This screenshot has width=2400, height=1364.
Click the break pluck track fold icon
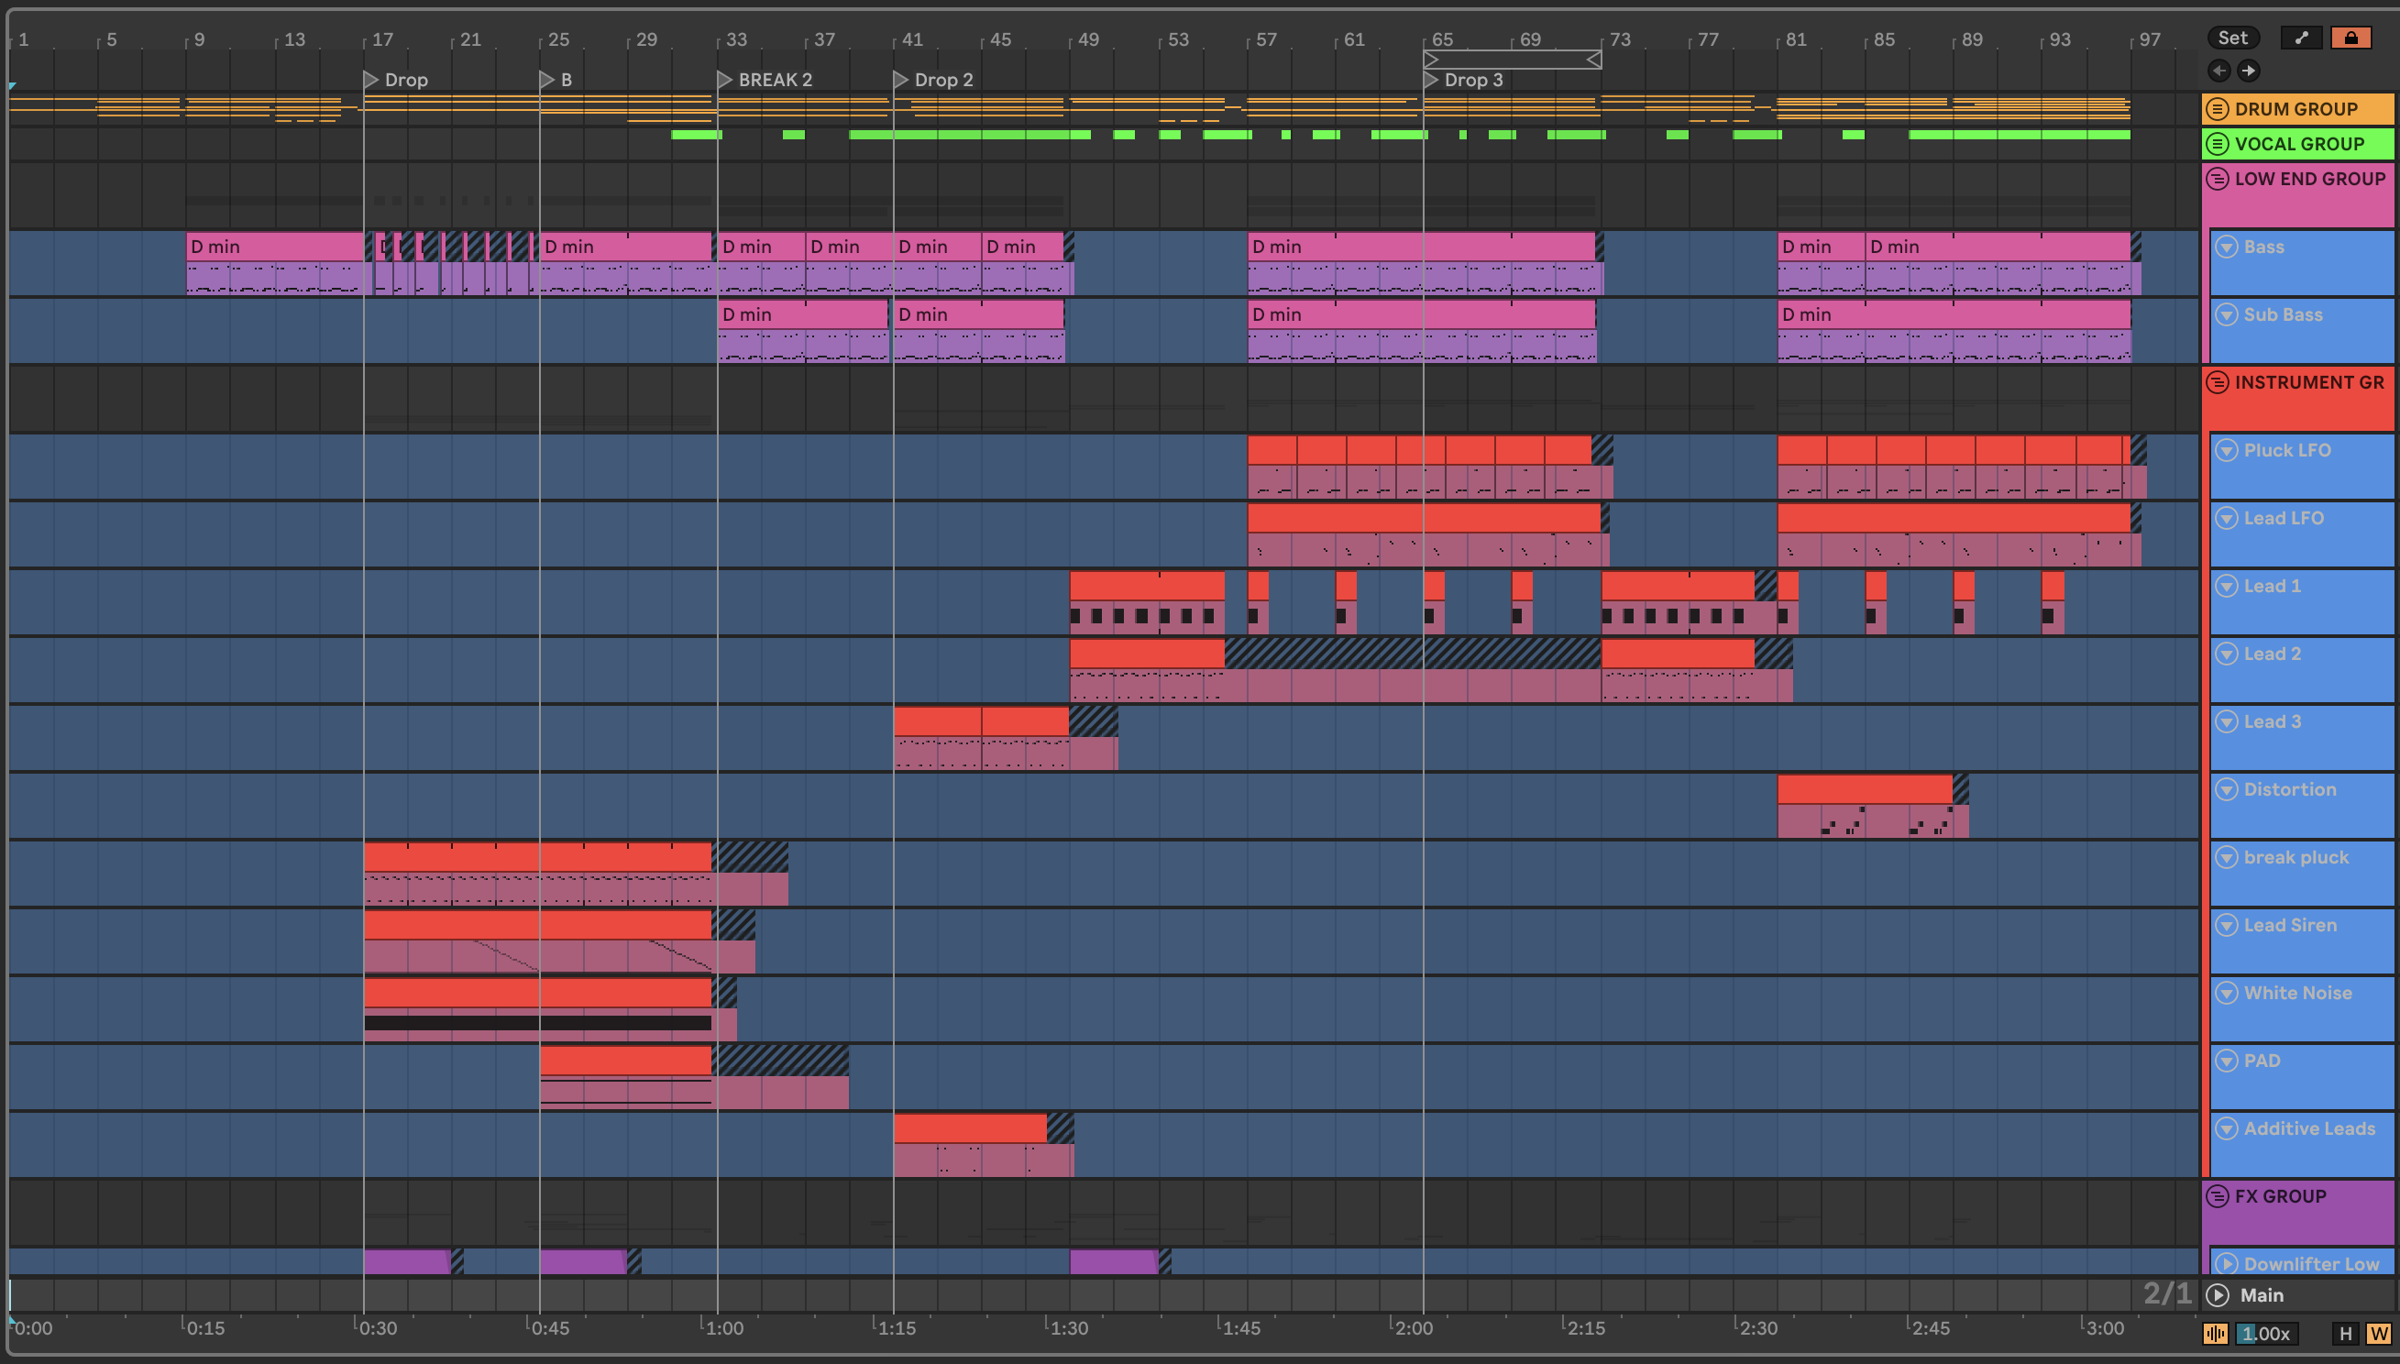tap(2227, 856)
